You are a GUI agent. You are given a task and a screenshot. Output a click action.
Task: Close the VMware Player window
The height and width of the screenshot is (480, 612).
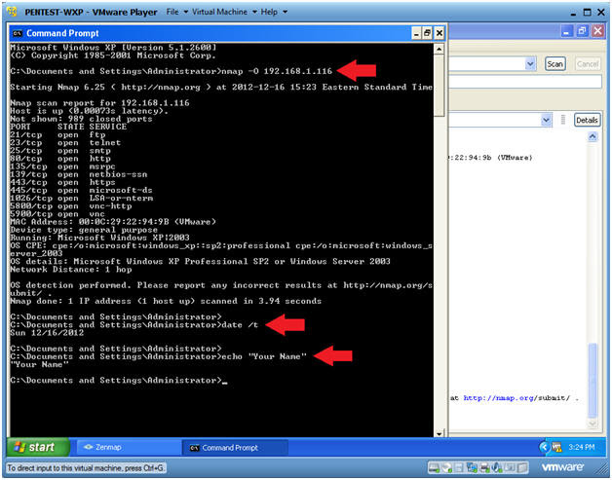click(601, 13)
